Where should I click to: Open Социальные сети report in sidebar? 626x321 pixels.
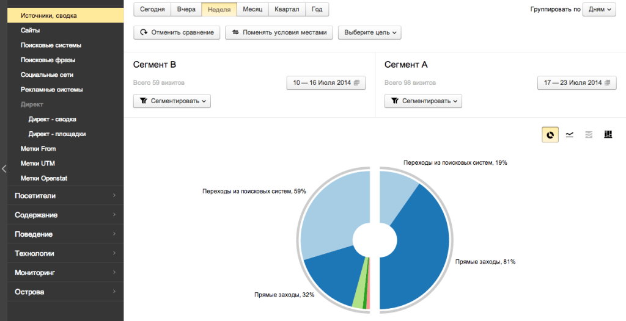[x=47, y=74]
